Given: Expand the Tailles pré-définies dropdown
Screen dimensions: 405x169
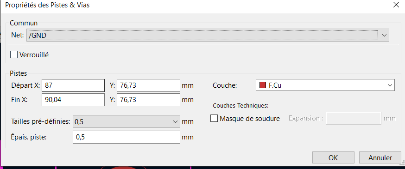Looking at the screenshot, I should (x=127, y=121).
